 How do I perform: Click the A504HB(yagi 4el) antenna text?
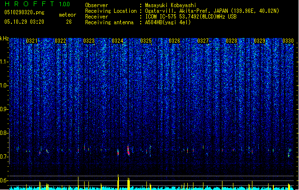168,22
